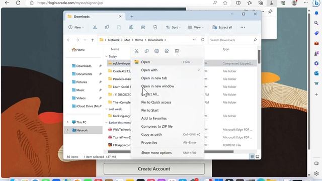The width and height of the screenshot is (322, 181).
Task: Open the Sort dropdown
Action: click(x=173, y=27)
